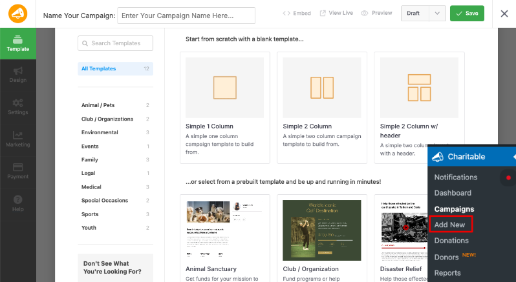Open Notifications in Charitable menu

click(x=456, y=177)
